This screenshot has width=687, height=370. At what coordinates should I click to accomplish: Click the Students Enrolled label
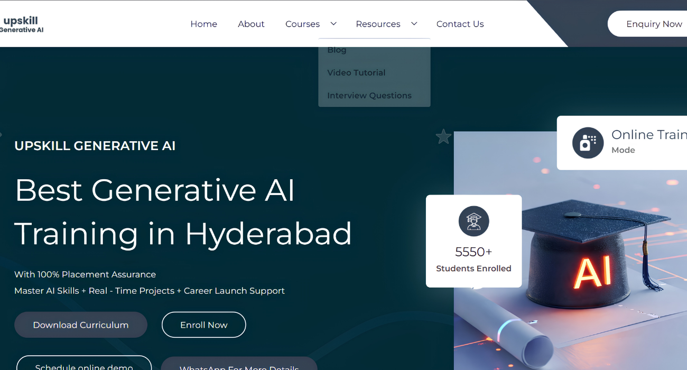[474, 269]
